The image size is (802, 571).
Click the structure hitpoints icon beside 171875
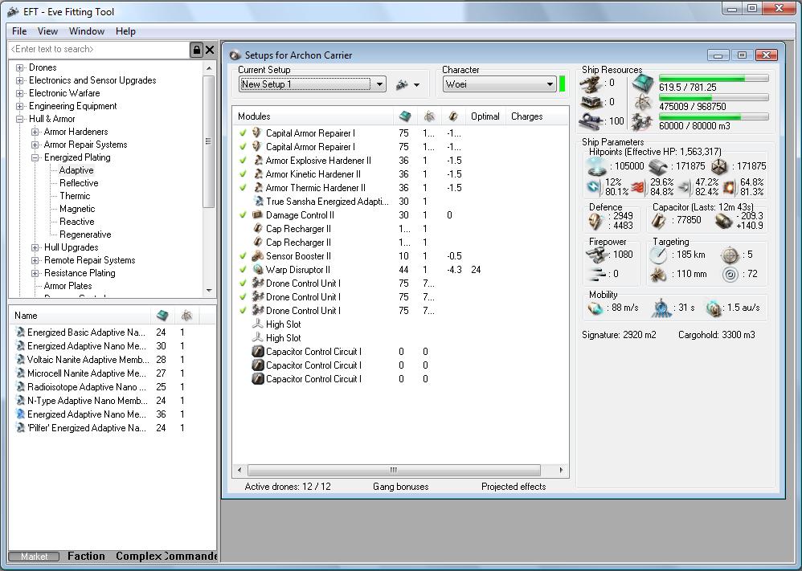click(720, 167)
